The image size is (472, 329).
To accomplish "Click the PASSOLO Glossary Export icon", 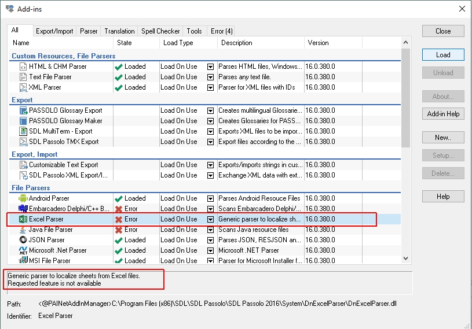I will click(23, 110).
